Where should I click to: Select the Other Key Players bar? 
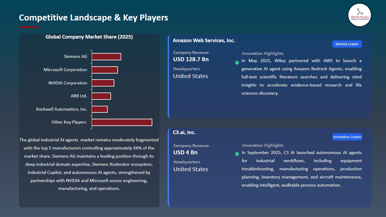point(122,122)
